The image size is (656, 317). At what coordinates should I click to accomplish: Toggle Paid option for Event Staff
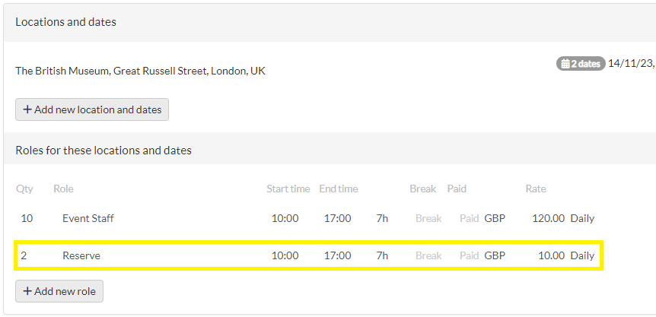pyautogui.click(x=469, y=218)
